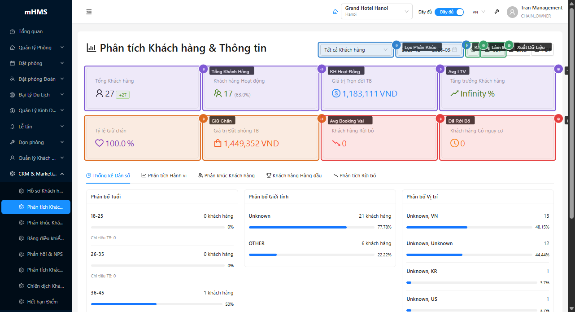Click the dollar icon in lifetime value card
575x312 pixels.
coord(336,94)
